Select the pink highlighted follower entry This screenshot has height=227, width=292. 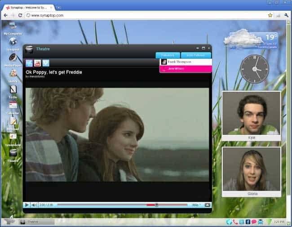point(186,69)
